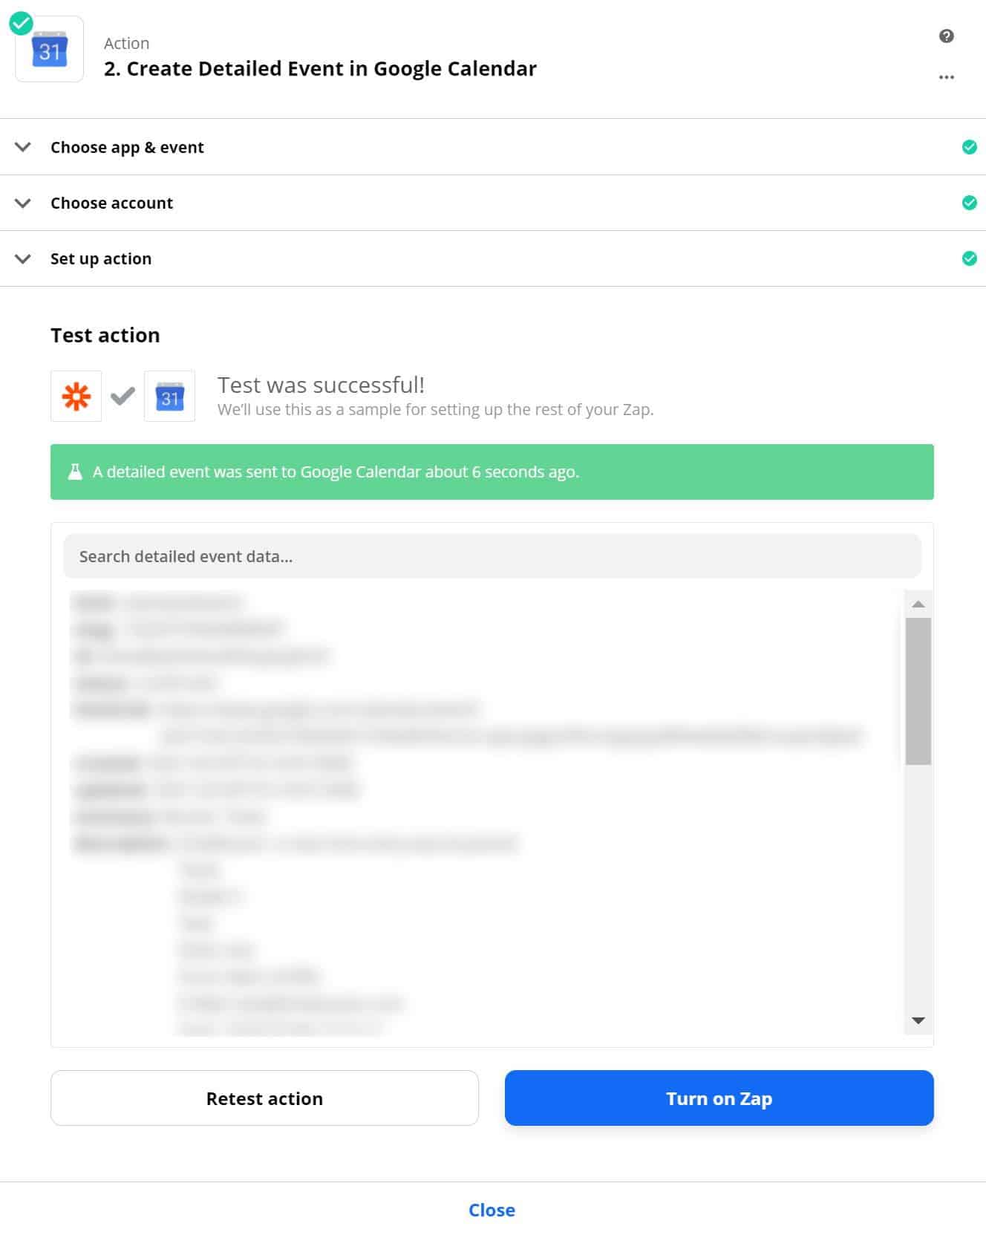Open the Choose account section label
Viewport: 986px width, 1235px height.
[111, 203]
